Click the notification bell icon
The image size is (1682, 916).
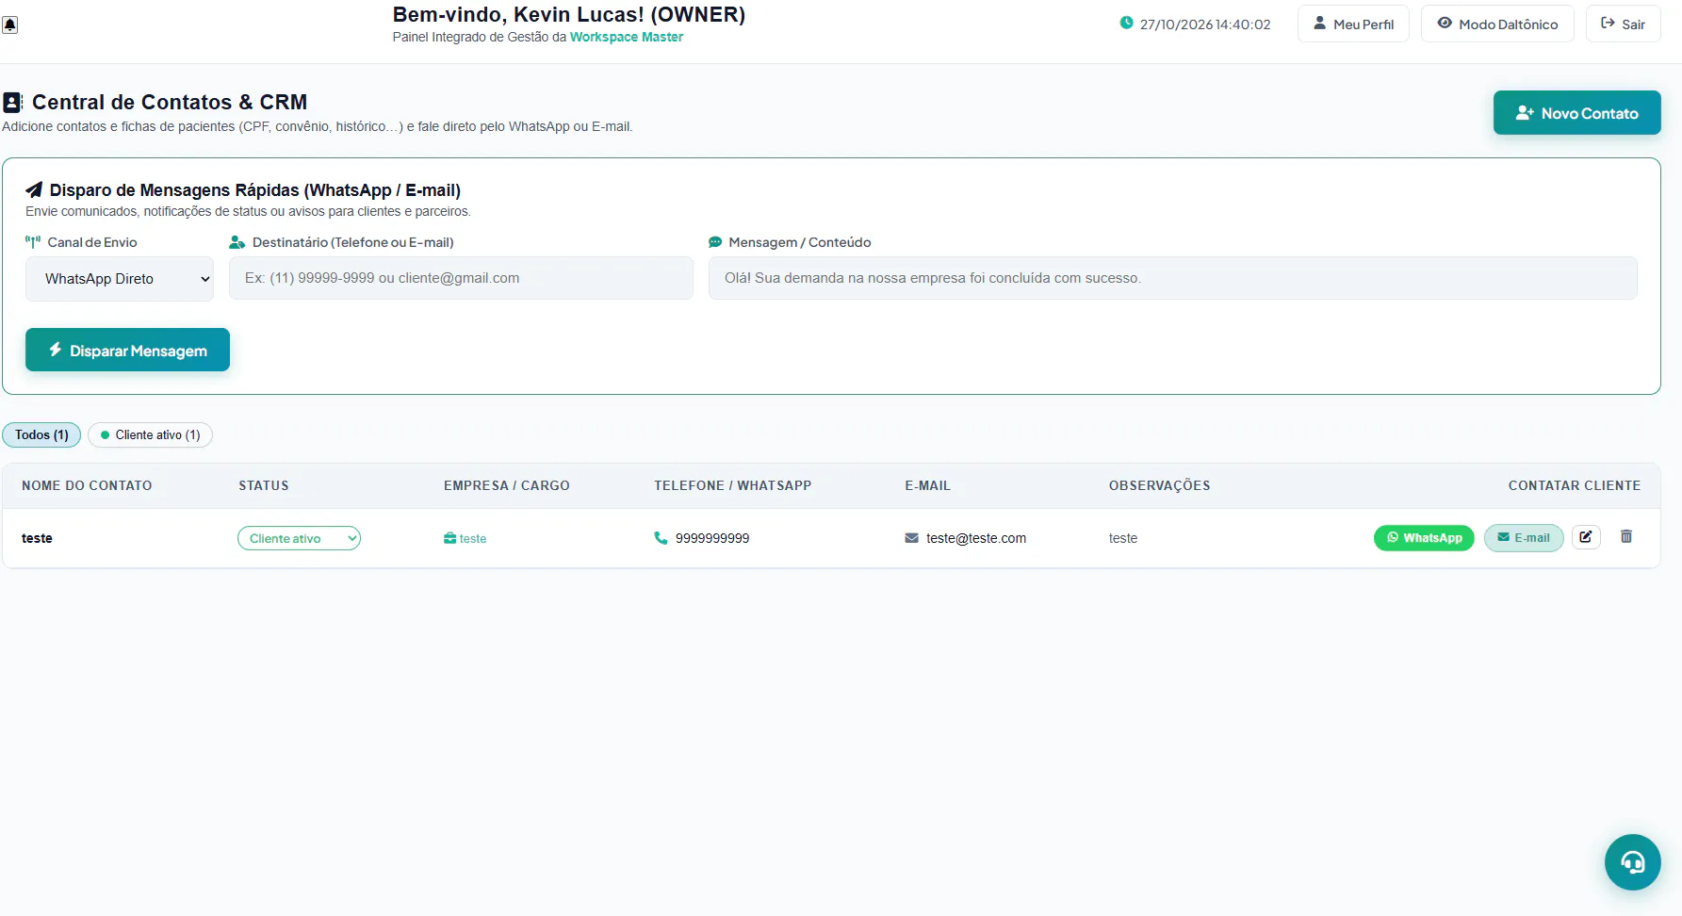(9, 25)
